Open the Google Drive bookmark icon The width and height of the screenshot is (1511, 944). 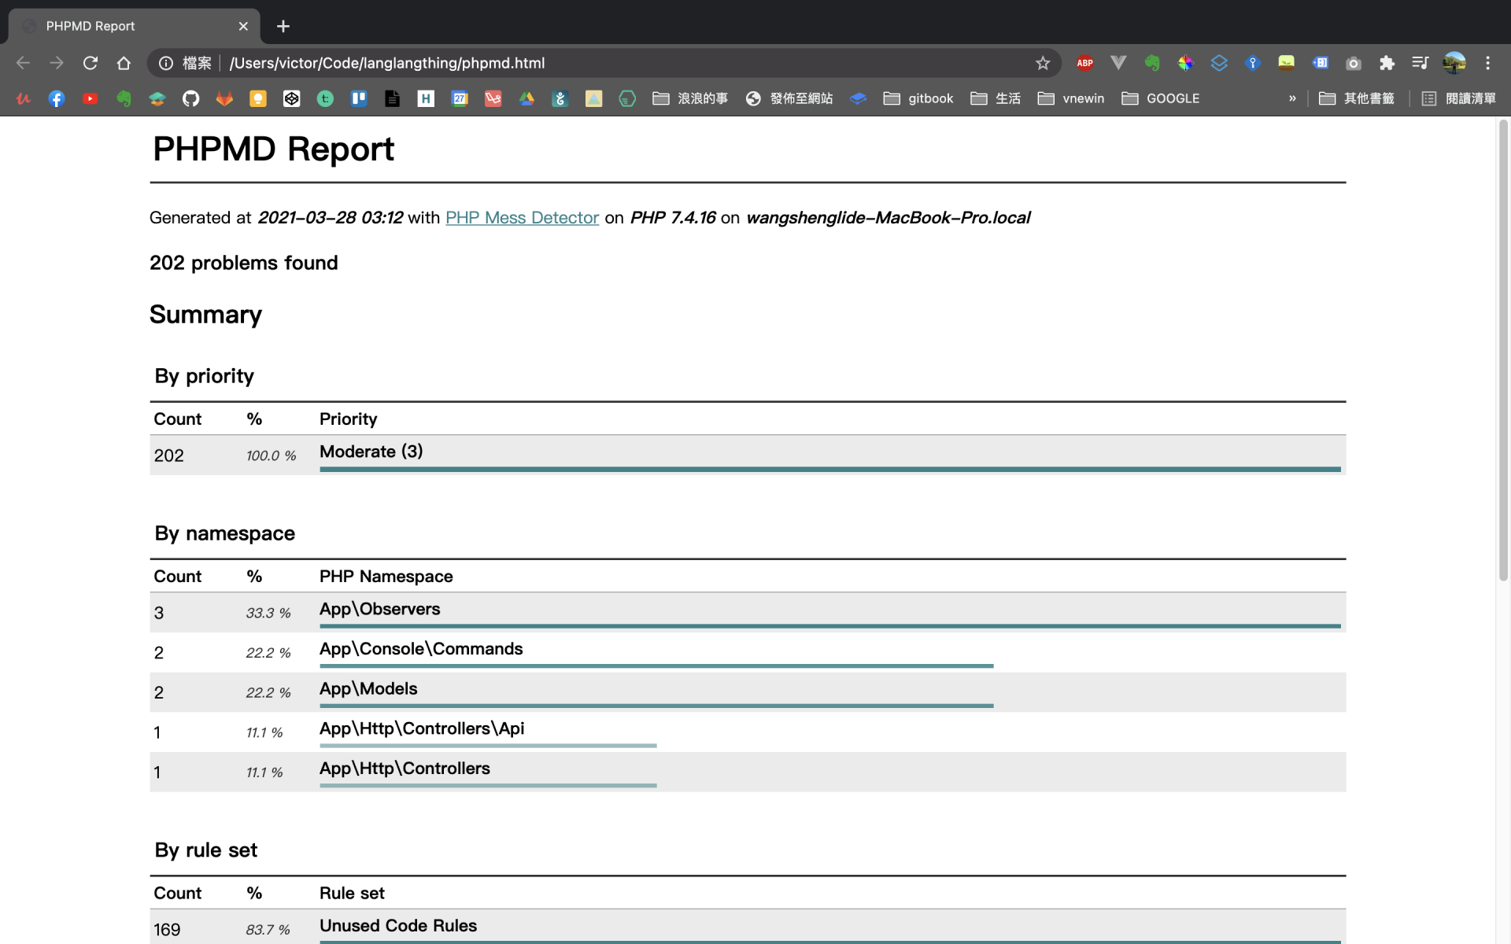pyautogui.click(x=526, y=98)
